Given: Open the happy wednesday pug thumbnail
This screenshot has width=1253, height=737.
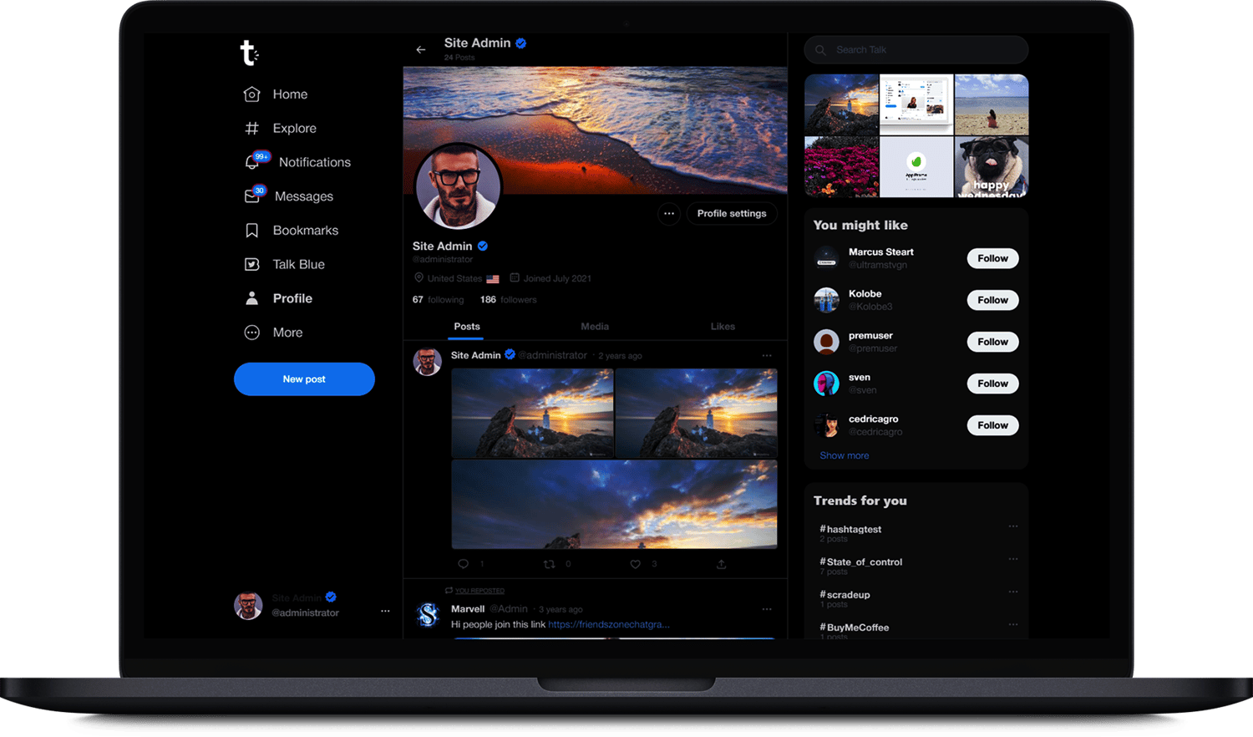Looking at the screenshot, I should [992, 167].
